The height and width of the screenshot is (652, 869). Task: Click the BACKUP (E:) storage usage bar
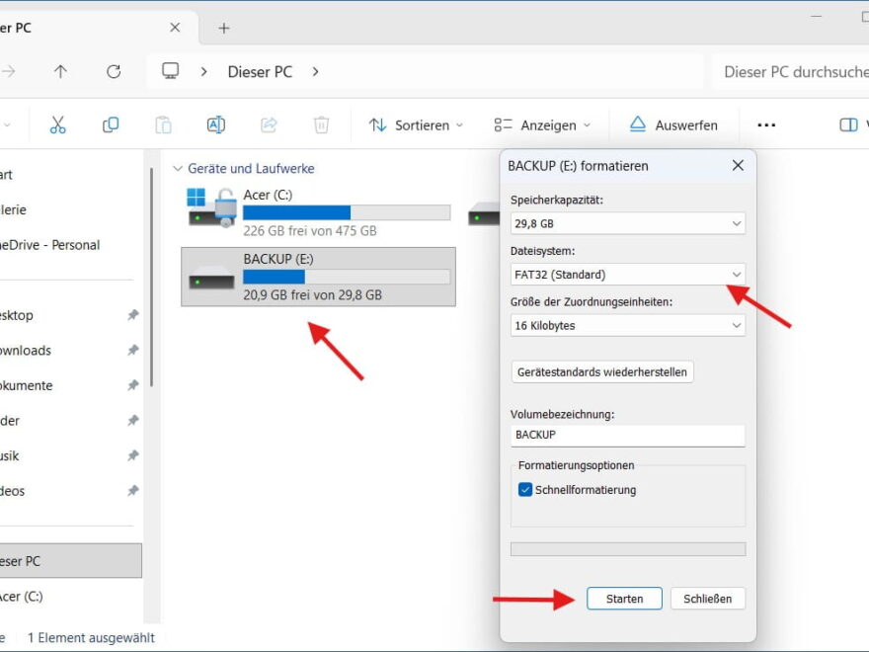coord(347,277)
